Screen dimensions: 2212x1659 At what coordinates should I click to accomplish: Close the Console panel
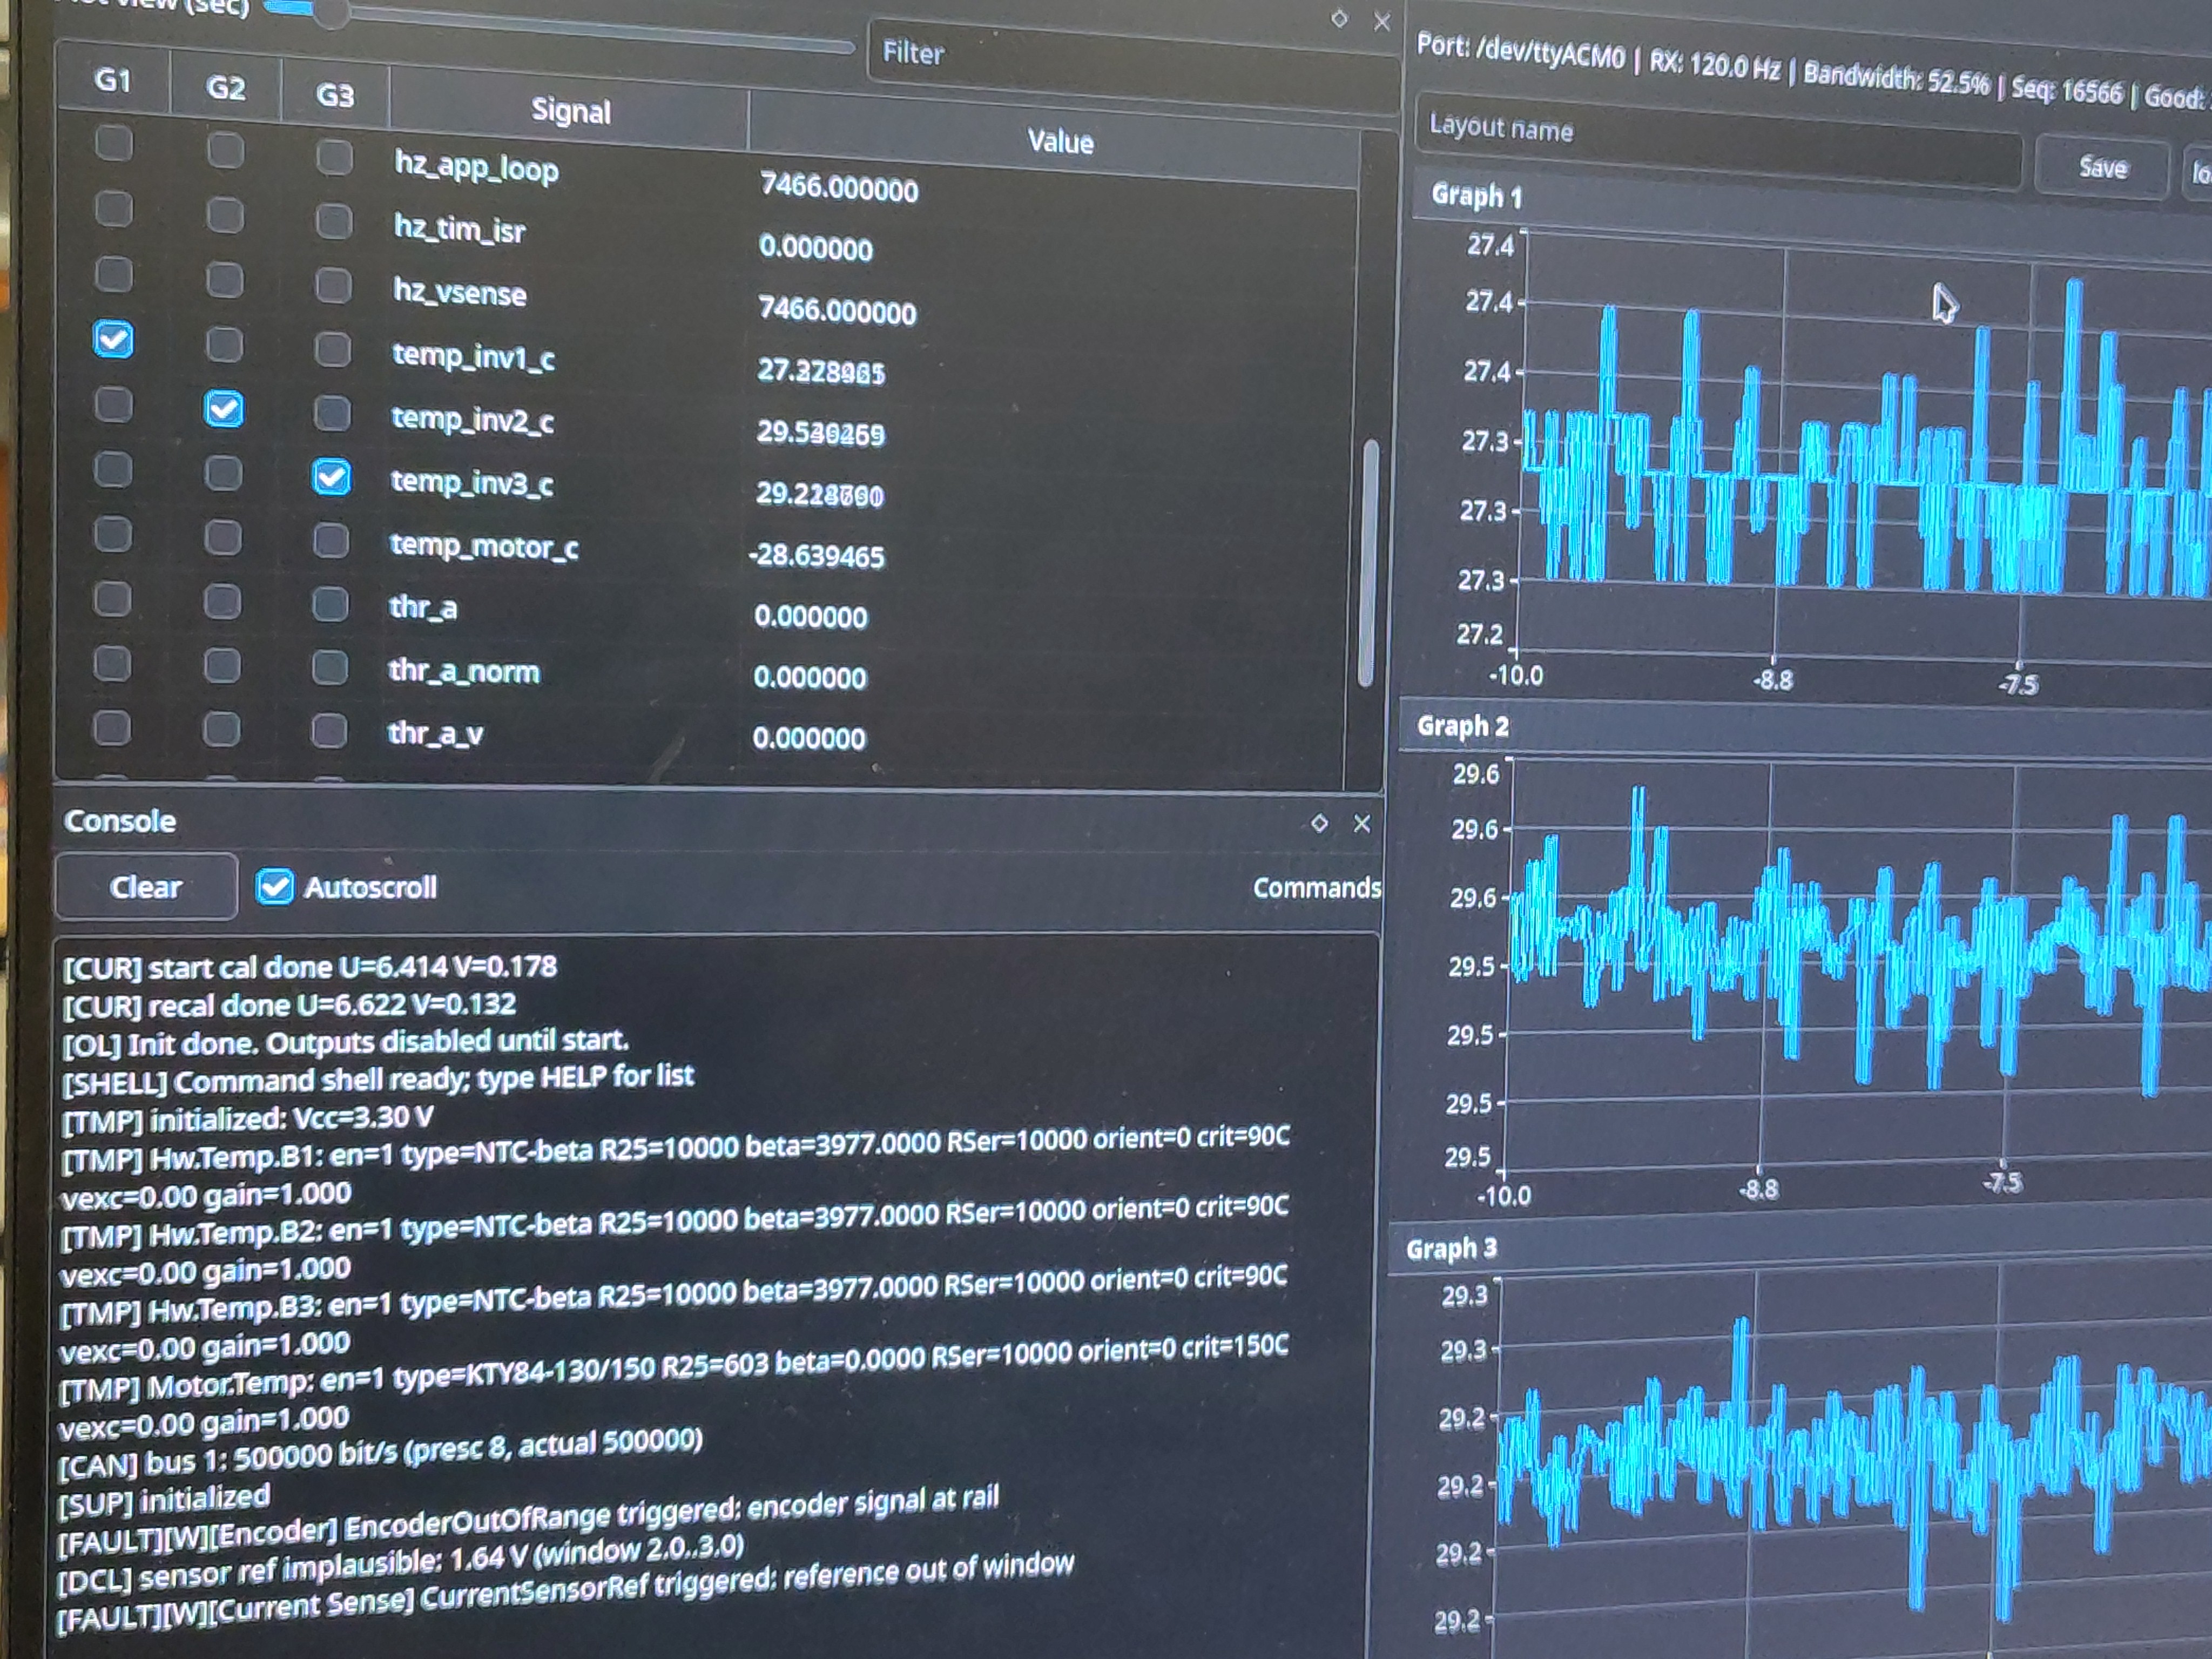coord(1362,823)
